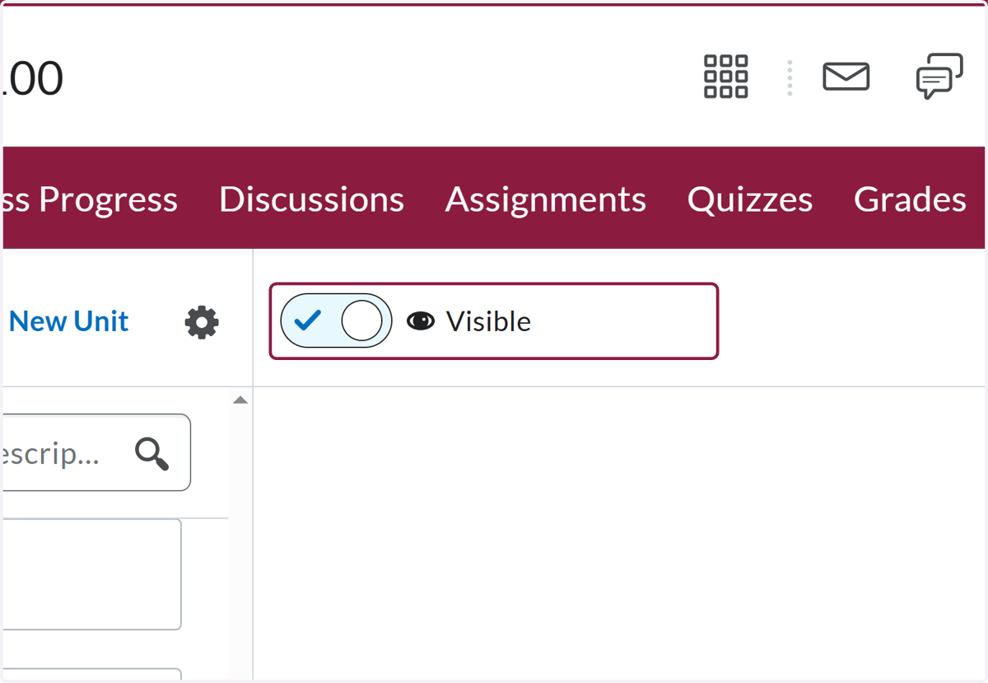Open Class Progress in the navbar
The height and width of the screenshot is (683, 988).
point(89,199)
